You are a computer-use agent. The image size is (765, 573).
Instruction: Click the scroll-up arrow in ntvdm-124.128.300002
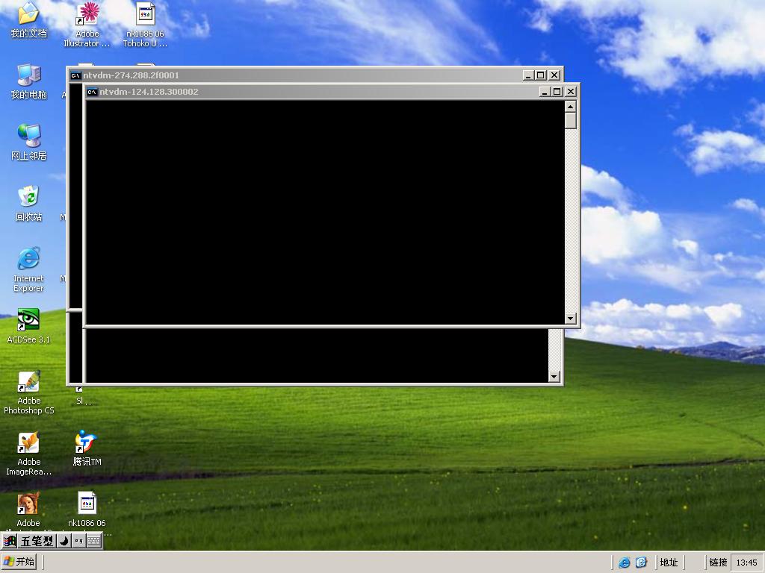tap(570, 106)
